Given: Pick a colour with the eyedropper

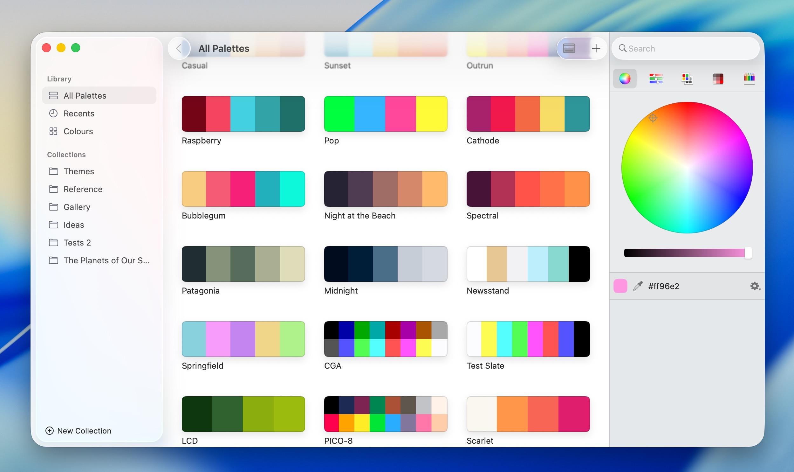Looking at the screenshot, I should pyautogui.click(x=638, y=286).
